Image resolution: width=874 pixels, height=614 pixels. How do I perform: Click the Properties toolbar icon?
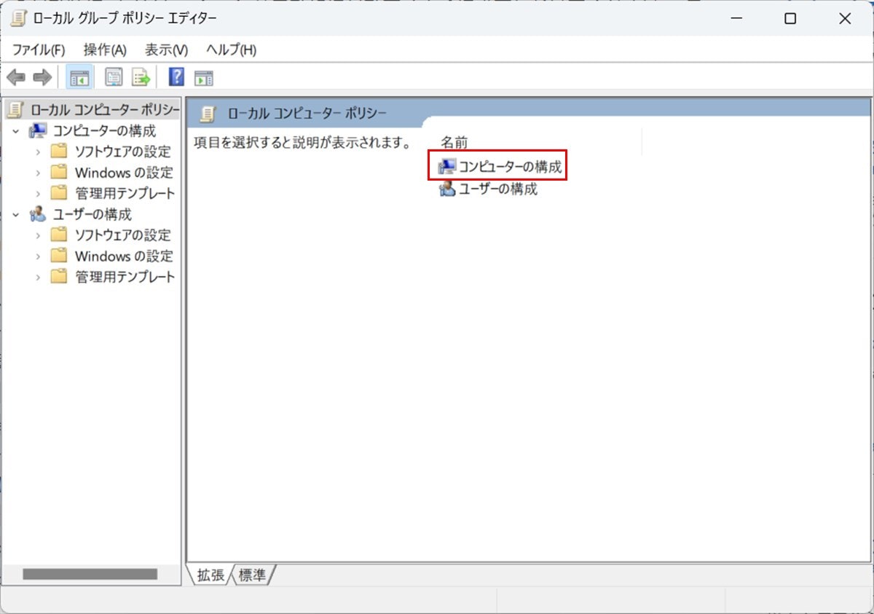coord(114,77)
